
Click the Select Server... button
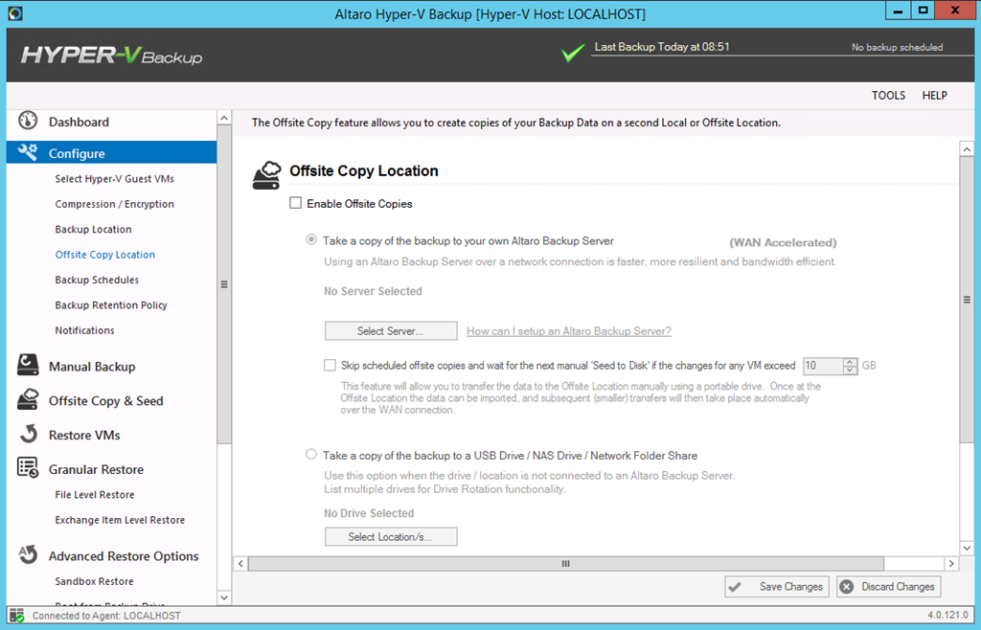(391, 331)
